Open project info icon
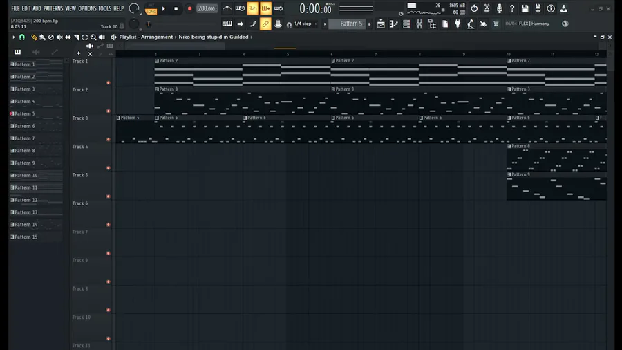 [x=551, y=8]
